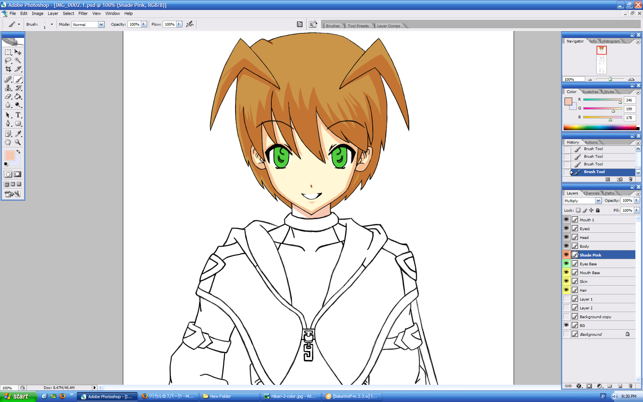This screenshot has height=402, width=643.
Task: Select the Eyedropper tool
Action: tap(18, 134)
